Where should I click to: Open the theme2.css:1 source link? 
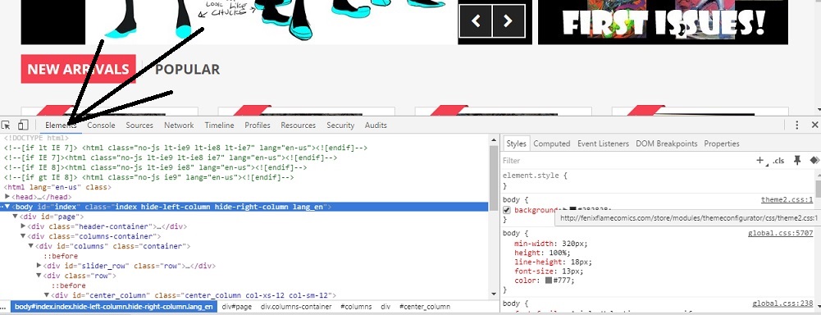pyautogui.click(x=787, y=200)
